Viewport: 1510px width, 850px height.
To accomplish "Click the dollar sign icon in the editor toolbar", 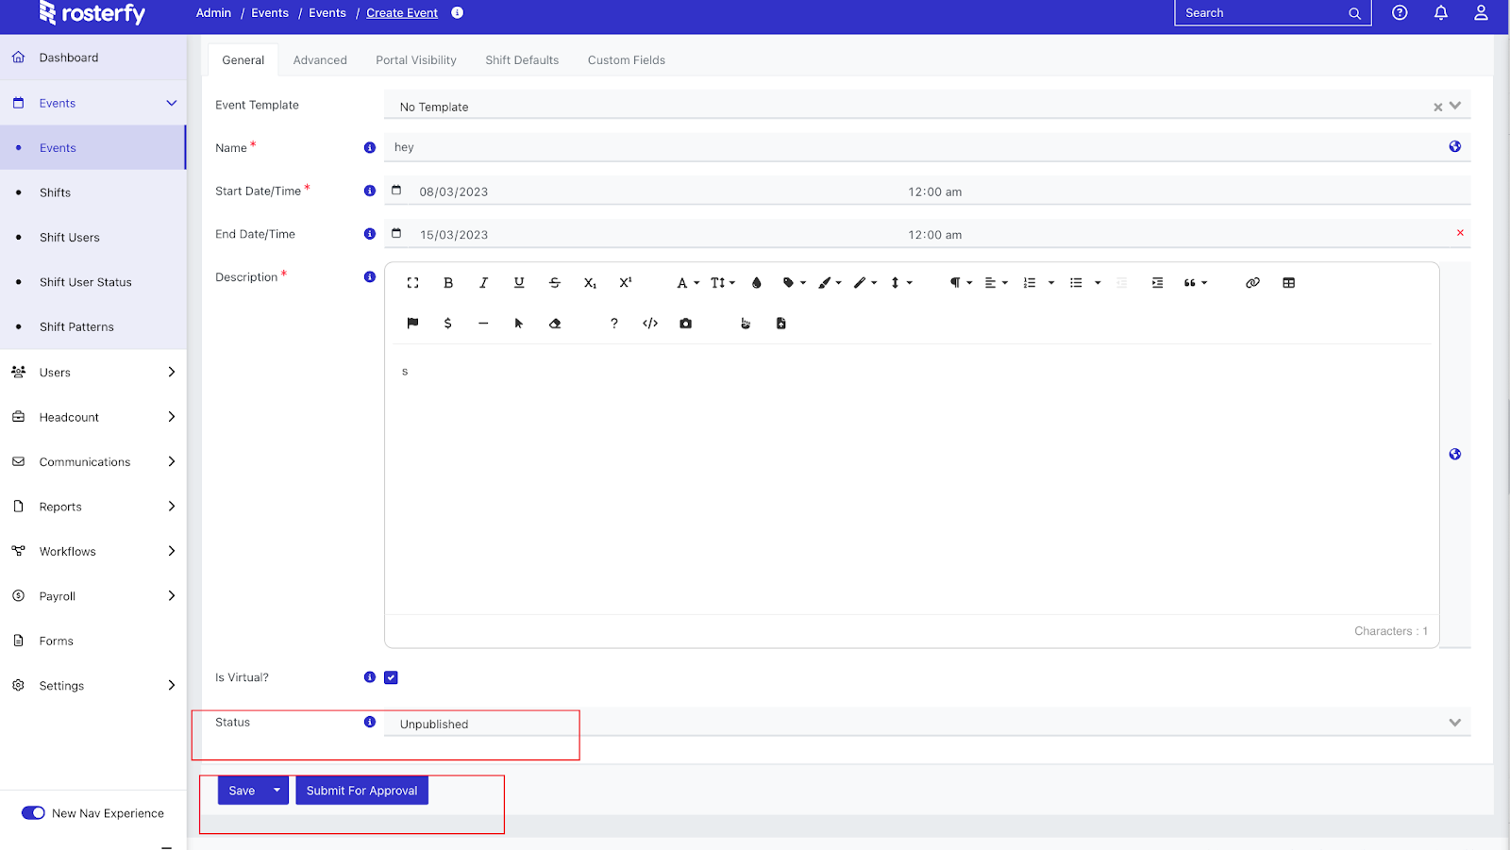I will point(447,324).
